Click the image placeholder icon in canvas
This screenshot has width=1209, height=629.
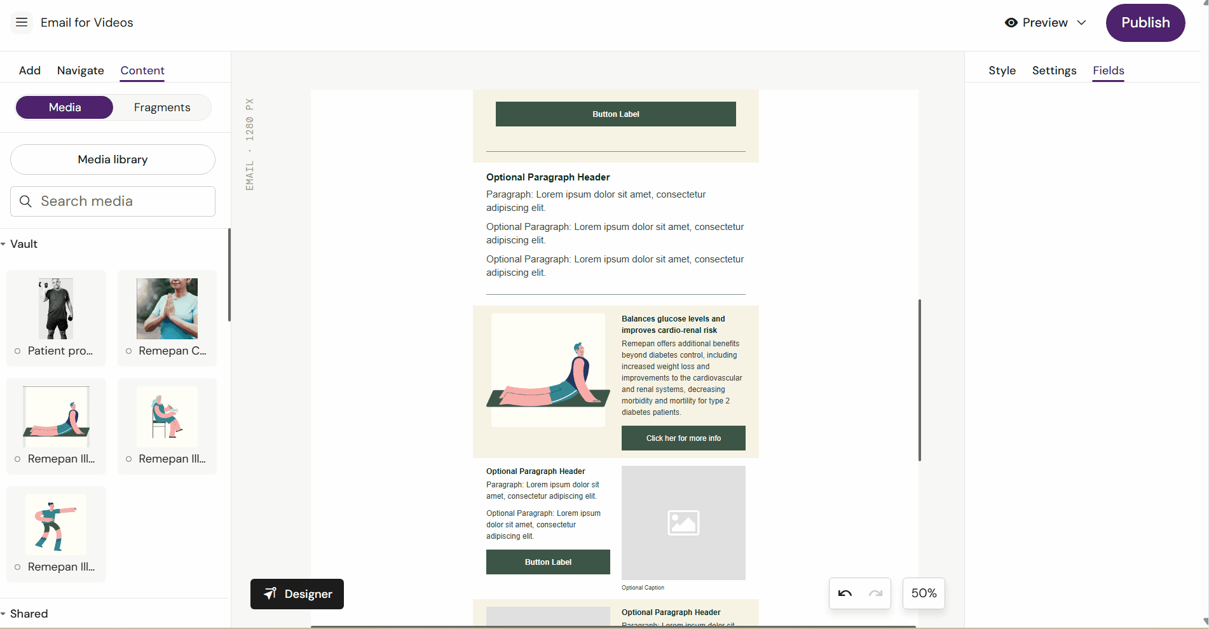683,522
